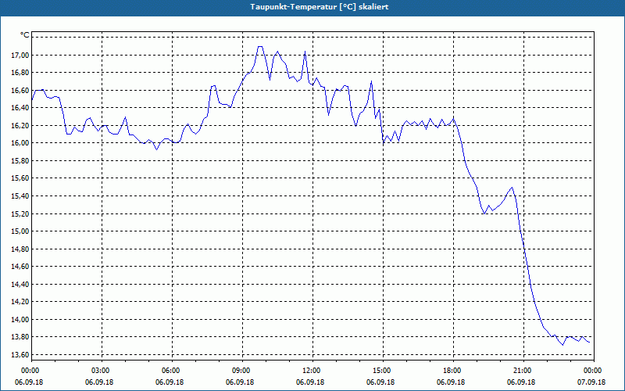Click the 15,80 y-axis value
This screenshot has height=391, width=625.
(x=20, y=161)
